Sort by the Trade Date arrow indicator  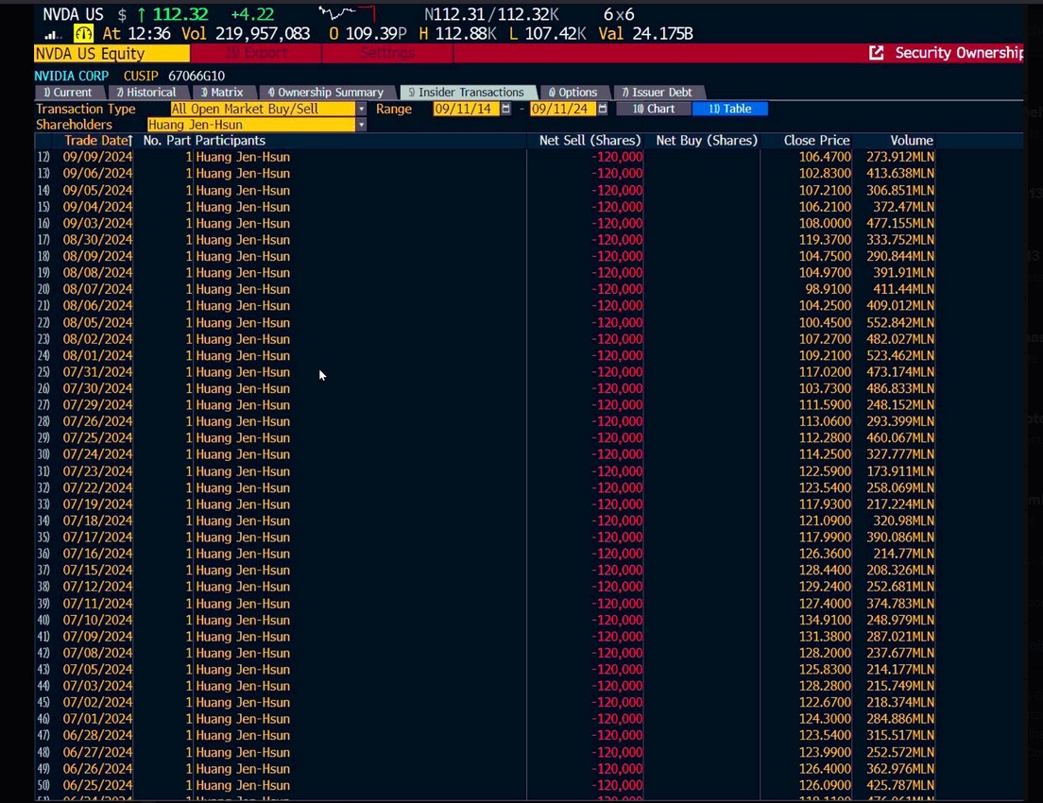tap(130, 141)
